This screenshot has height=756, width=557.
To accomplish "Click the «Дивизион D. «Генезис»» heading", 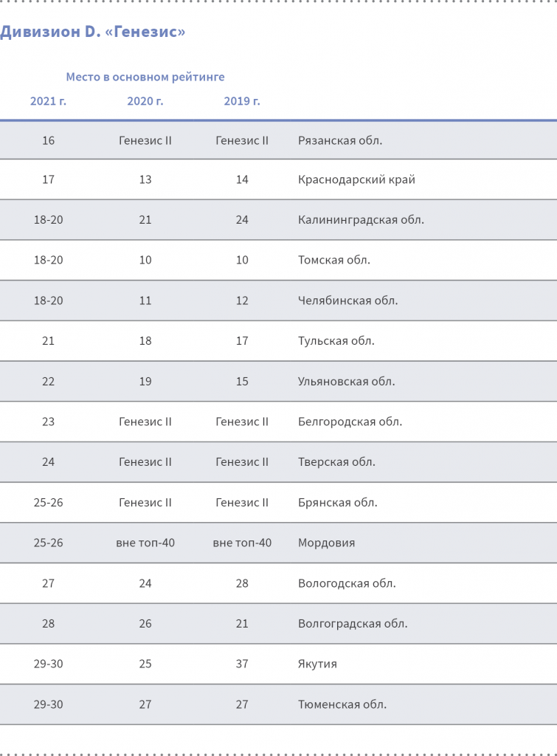I will [x=92, y=32].
